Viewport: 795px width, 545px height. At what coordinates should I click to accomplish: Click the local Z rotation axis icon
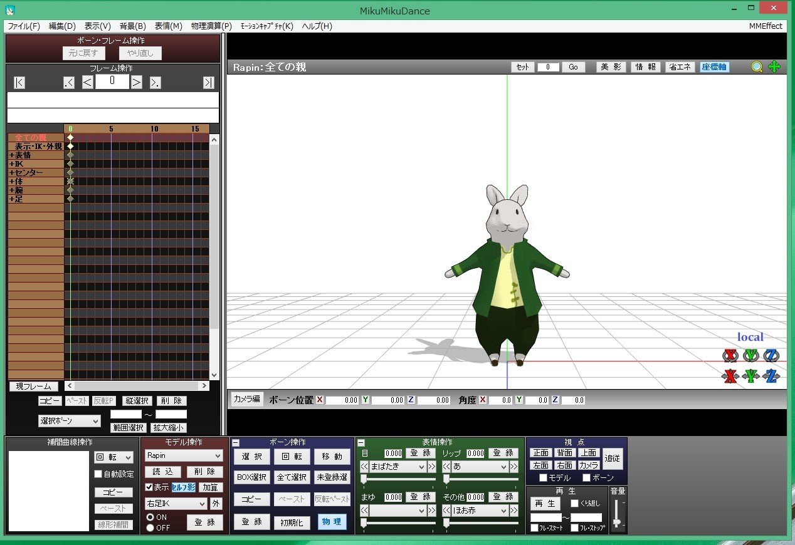[x=772, y=356]
